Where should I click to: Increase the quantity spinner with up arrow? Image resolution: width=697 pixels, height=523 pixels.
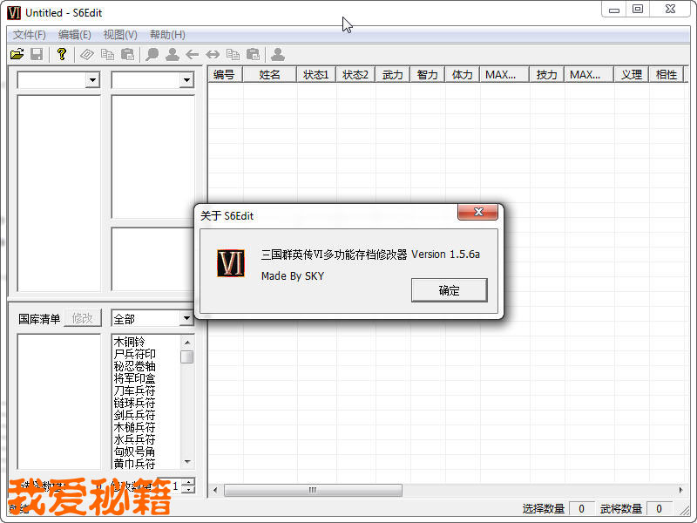click(x=189, y=482)
